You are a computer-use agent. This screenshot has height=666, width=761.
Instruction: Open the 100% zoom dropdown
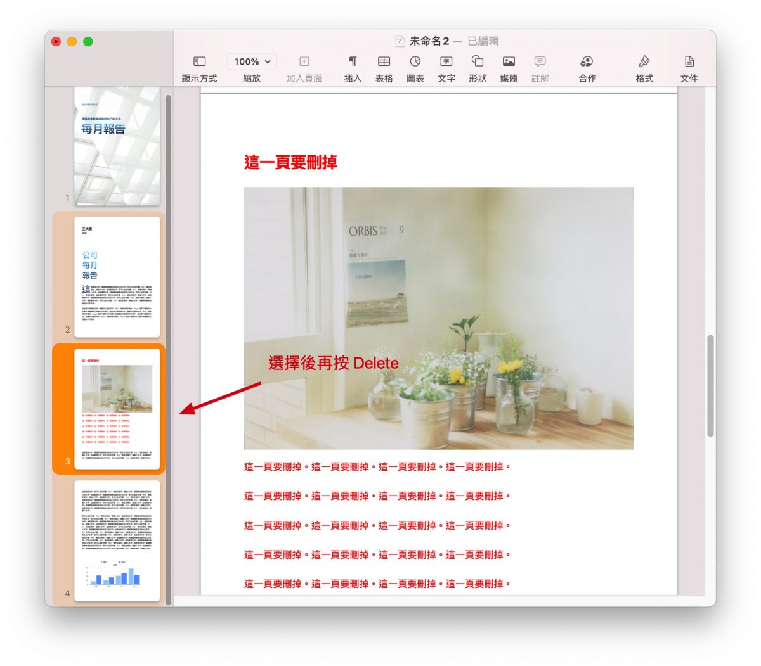click(252, 61)
